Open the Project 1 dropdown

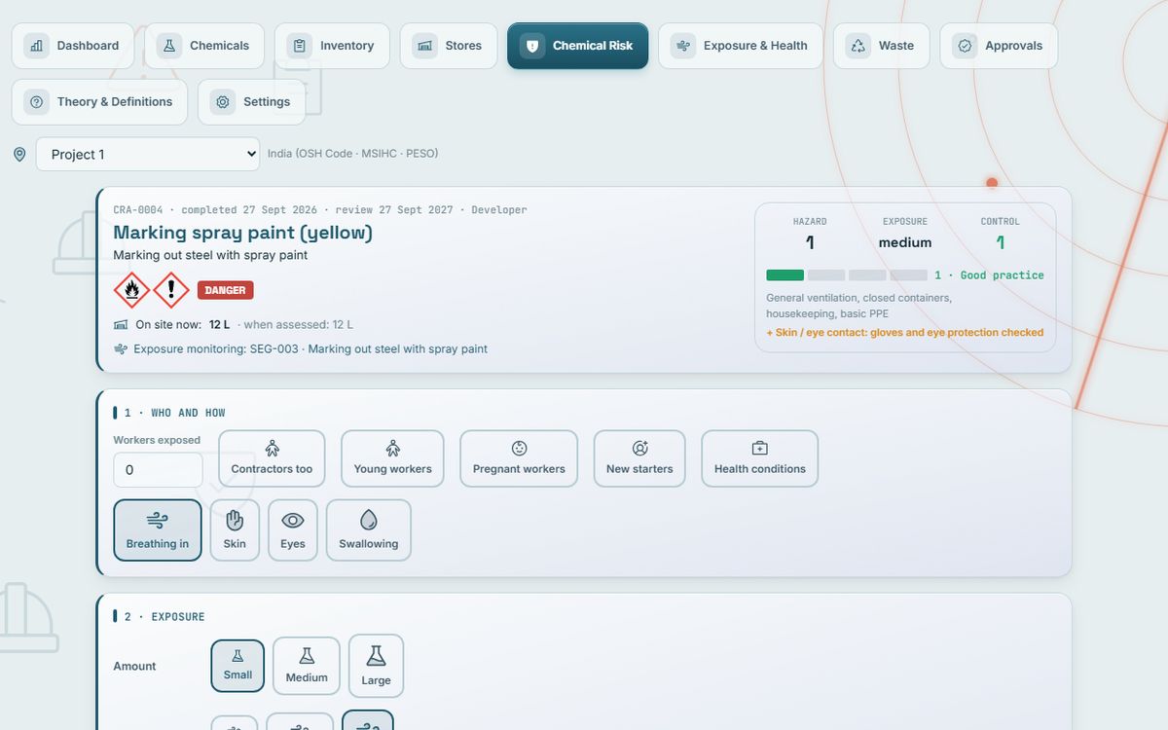[x=148, y=154]
